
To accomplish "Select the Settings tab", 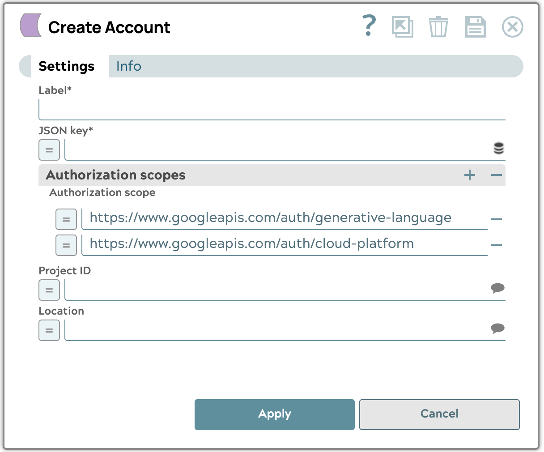I will [x=66, y=66].
